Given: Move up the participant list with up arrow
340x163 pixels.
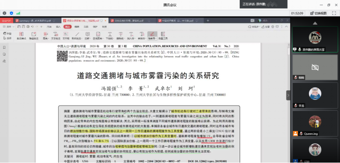Looking at the screenshot, I should (x=315, y=23).
